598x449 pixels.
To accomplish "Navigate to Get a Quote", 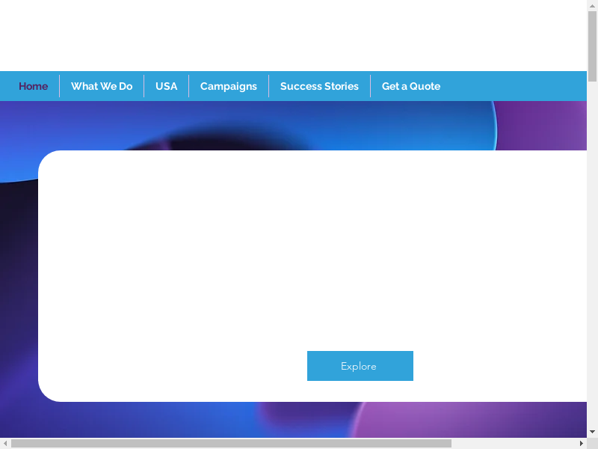I will (410, 86).
